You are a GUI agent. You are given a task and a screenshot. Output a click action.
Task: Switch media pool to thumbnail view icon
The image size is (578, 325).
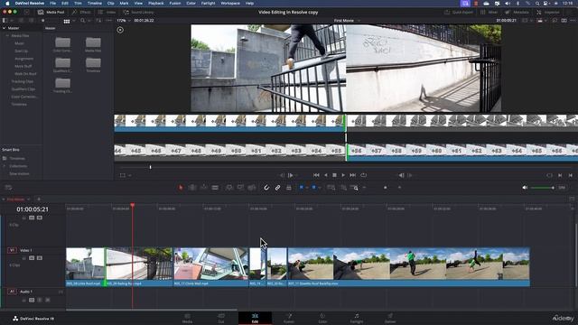click(x=67, y=21)
